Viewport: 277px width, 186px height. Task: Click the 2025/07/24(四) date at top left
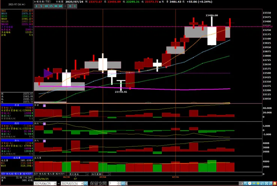[x=17, y=4]
